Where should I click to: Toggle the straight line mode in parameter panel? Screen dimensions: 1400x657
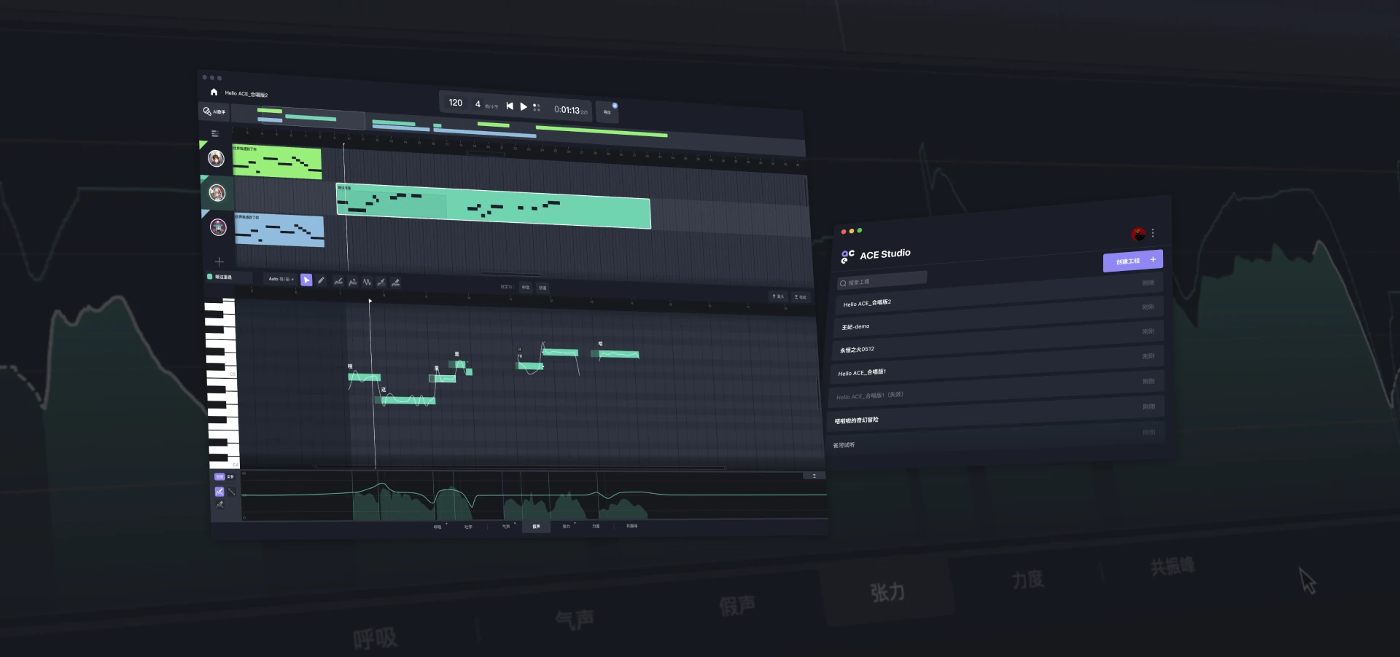232,492
